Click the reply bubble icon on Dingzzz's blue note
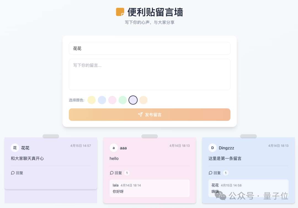This screenshot has width=298, height=208. pos(210,173)
